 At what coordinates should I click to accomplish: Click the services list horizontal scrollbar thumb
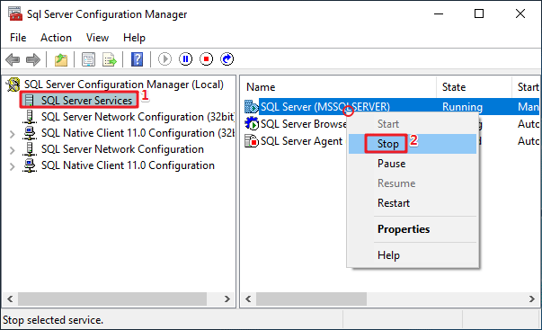tap(311, 299)
